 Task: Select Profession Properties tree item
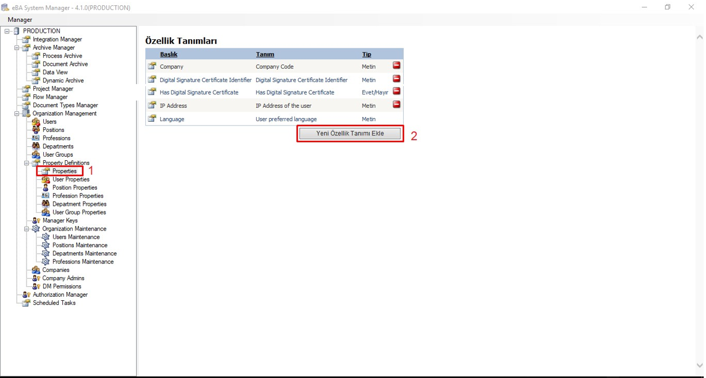pos(78,196)
